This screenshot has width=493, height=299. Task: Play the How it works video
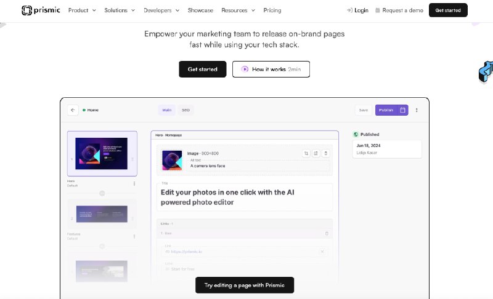click(271, 69)
